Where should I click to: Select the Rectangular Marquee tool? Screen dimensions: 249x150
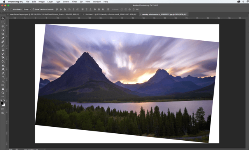(3, 22)
